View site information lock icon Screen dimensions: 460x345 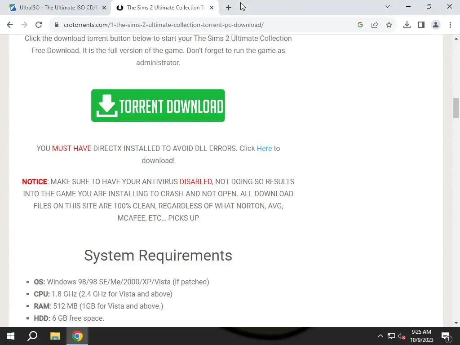pyautogui.click(x=57, y=25)
